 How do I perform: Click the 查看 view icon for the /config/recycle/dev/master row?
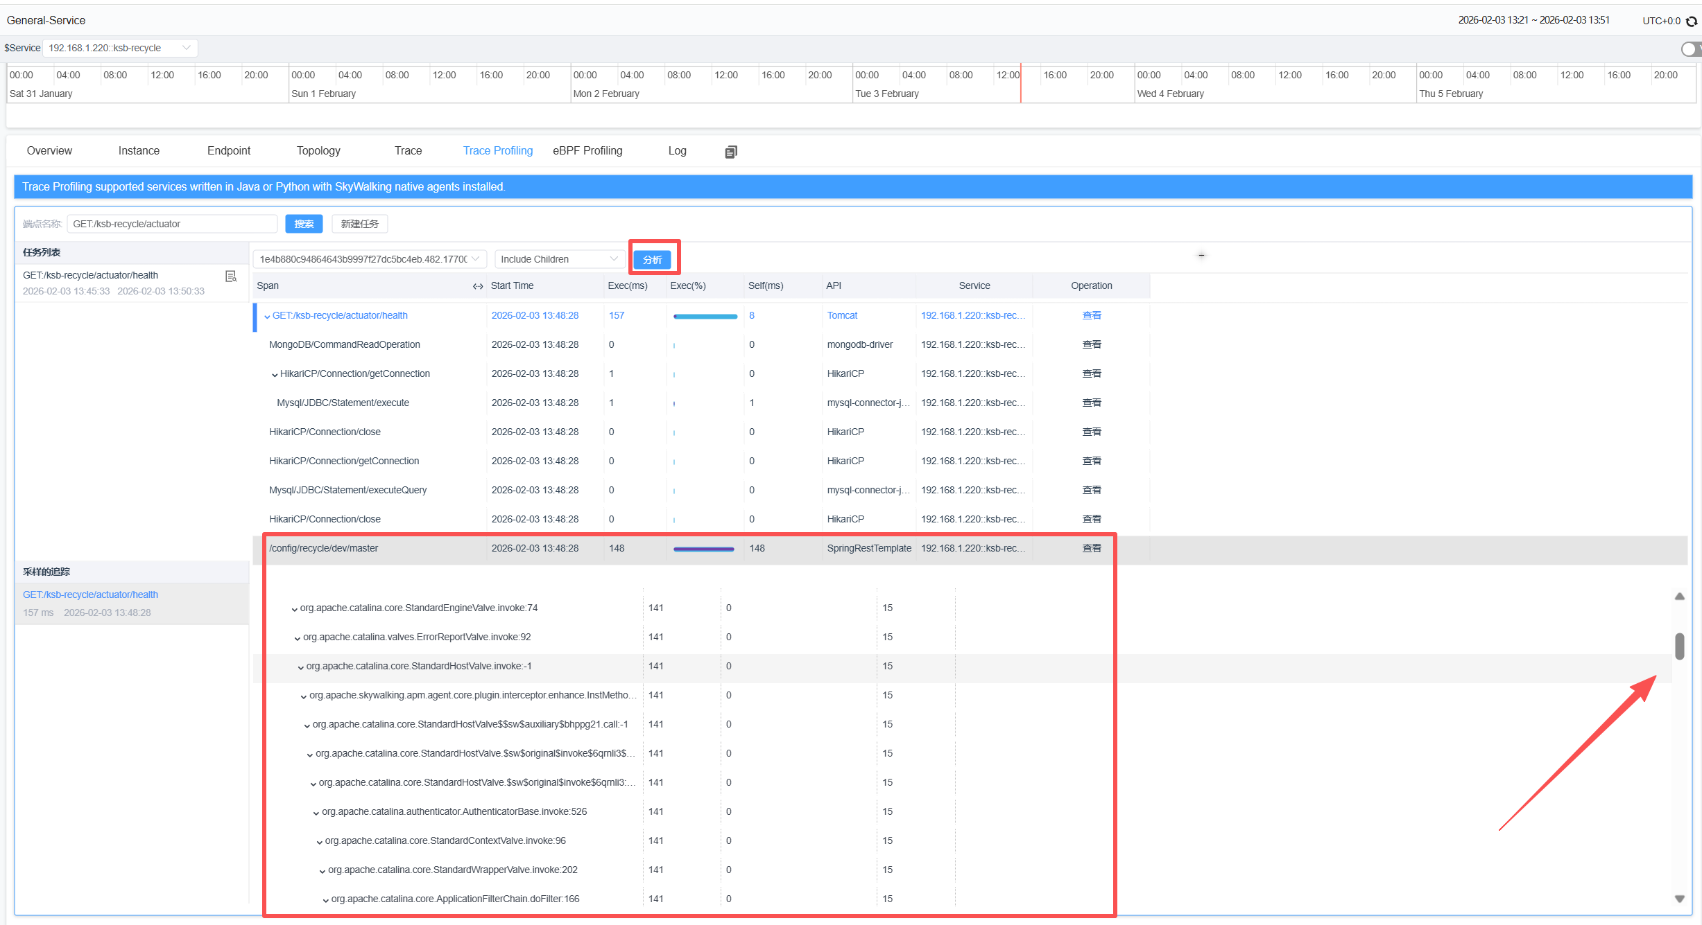tap(1091, 548)
